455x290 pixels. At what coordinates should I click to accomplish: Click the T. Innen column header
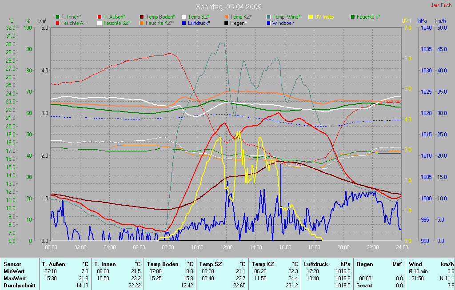(x=105, y=264)
